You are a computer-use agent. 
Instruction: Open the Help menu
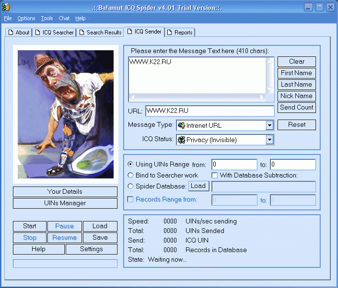pos(81,19)
